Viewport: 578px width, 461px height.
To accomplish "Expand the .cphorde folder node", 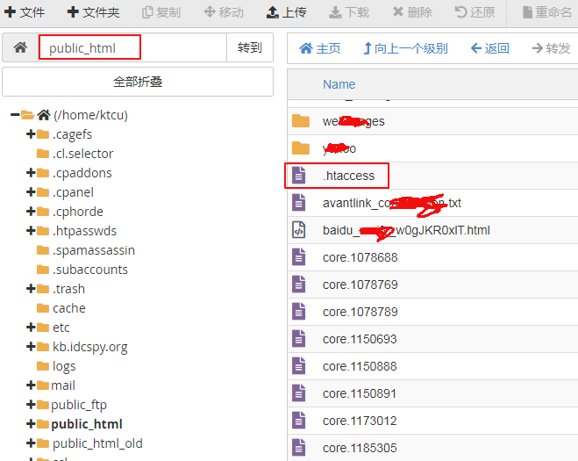I will point(31,211).
